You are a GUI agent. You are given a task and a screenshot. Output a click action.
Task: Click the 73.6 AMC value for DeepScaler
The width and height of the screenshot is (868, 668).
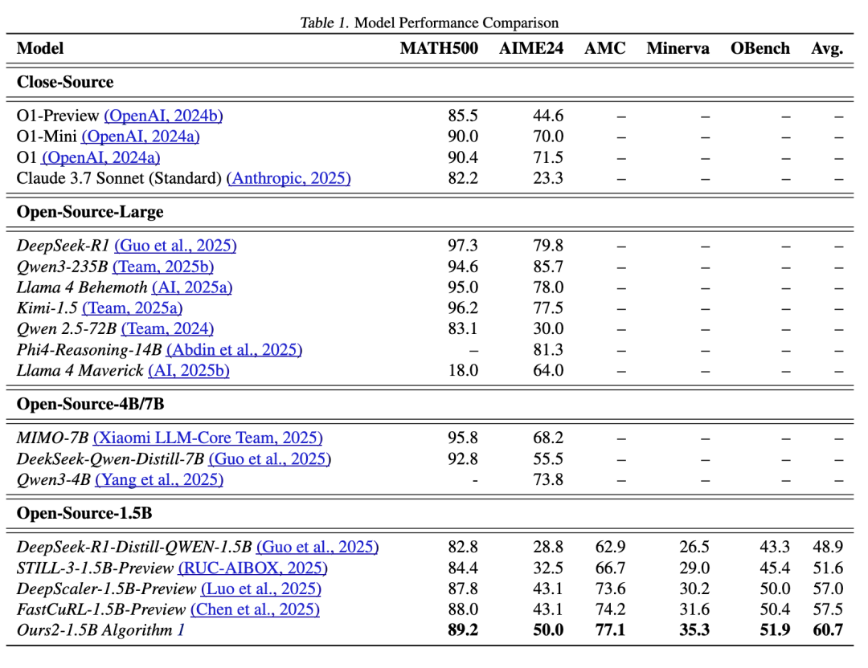[x=610, y=589]
